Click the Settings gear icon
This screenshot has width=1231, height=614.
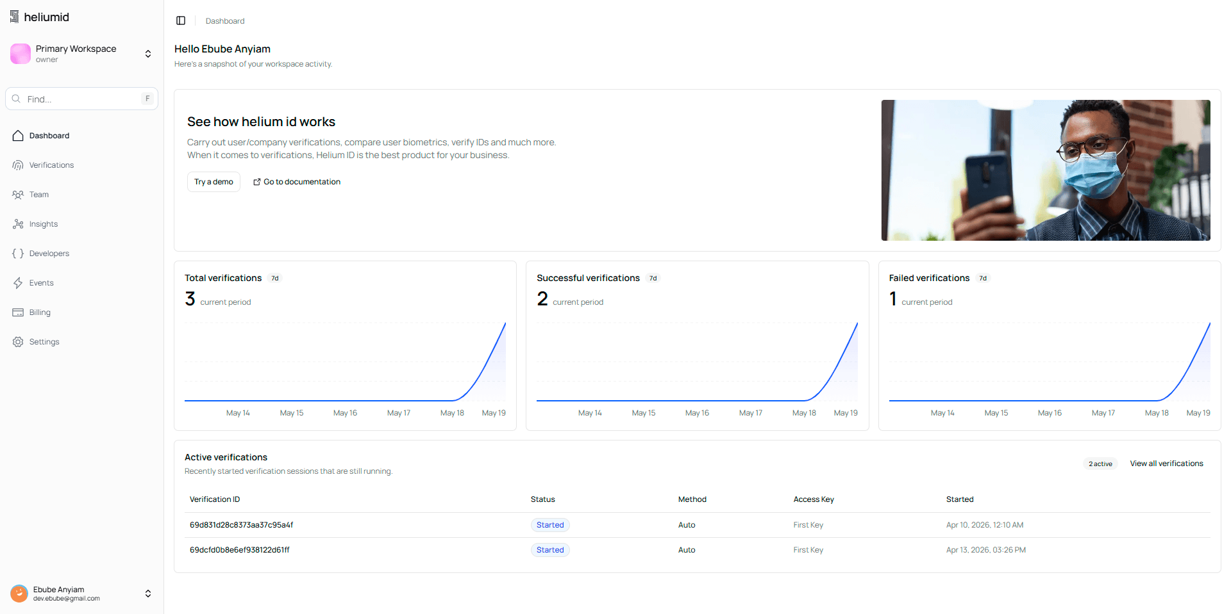click(x=18, y=342)
